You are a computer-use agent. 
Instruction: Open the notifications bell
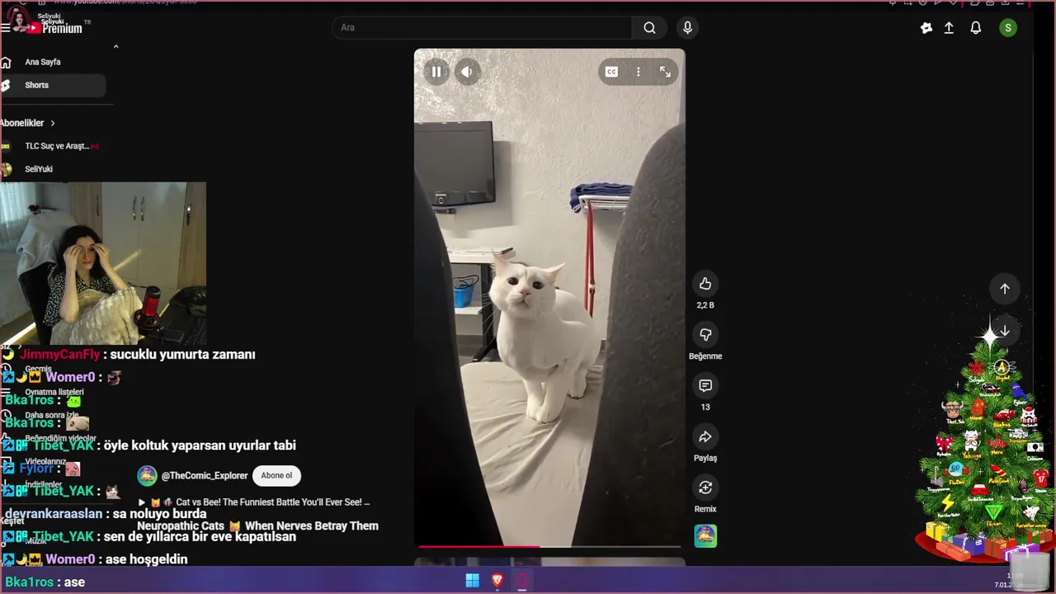click(976, 28)
